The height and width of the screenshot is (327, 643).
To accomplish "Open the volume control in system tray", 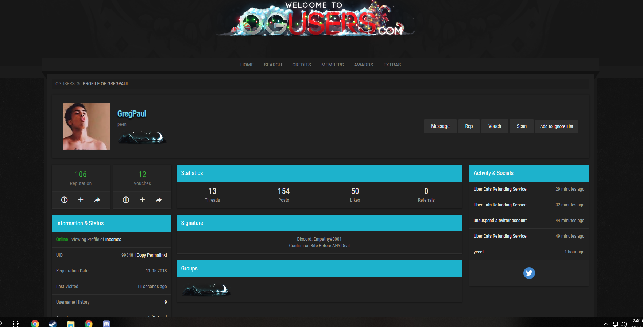I will click(624, 324).
